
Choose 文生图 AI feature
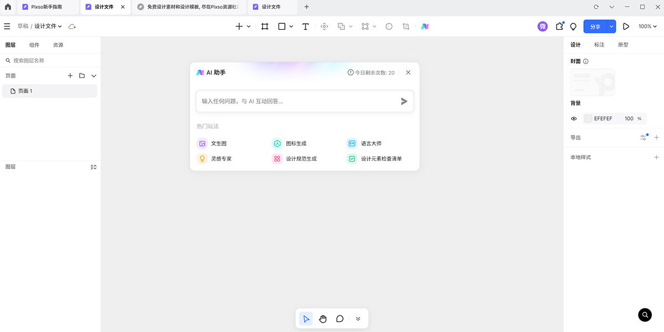212,143
